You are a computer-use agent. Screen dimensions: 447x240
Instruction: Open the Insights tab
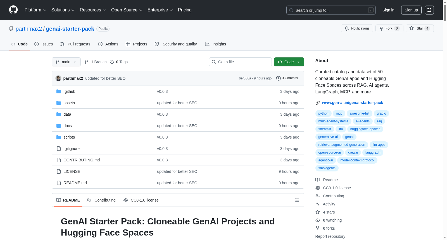point(215,44)
